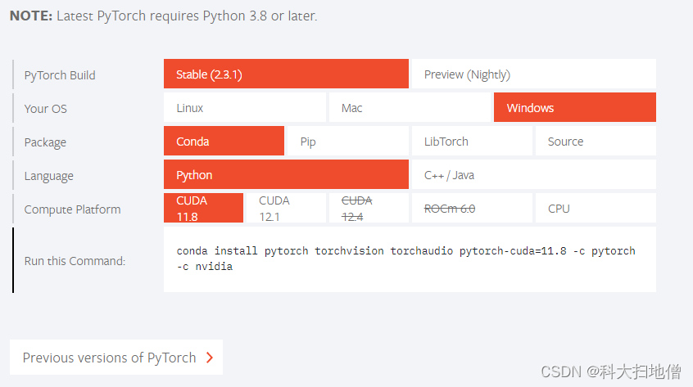This screenshot has width=693, height=387.
Task: Click the Run this Command label
Action: click(75, 261)
